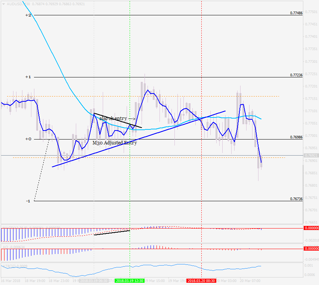This screenshot has height=285, width=319.
Task: Select the +1 level label
Action: point(28,77)
